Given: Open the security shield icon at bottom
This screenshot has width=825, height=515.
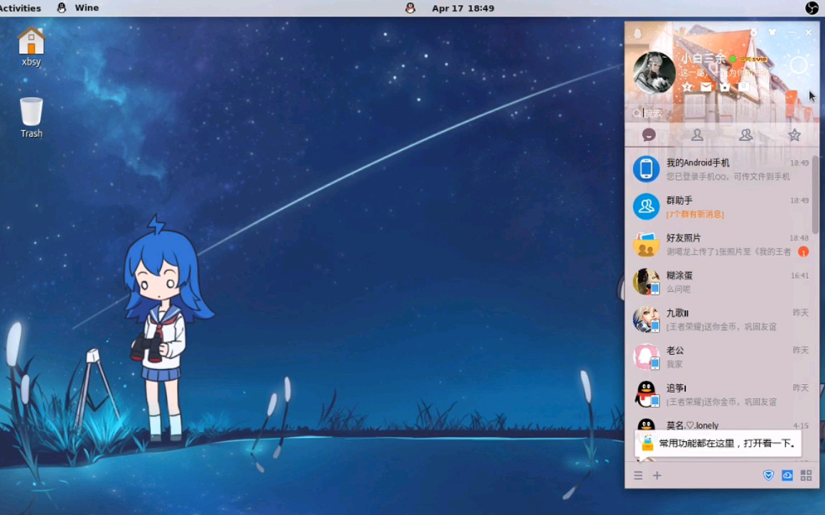Looking at the screenshot, I should tap(768, 476).
